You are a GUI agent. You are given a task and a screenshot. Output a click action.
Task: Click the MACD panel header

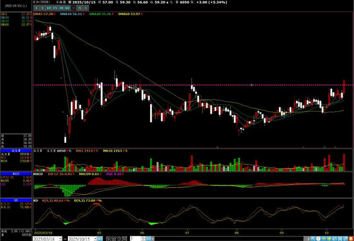[16, 174]
